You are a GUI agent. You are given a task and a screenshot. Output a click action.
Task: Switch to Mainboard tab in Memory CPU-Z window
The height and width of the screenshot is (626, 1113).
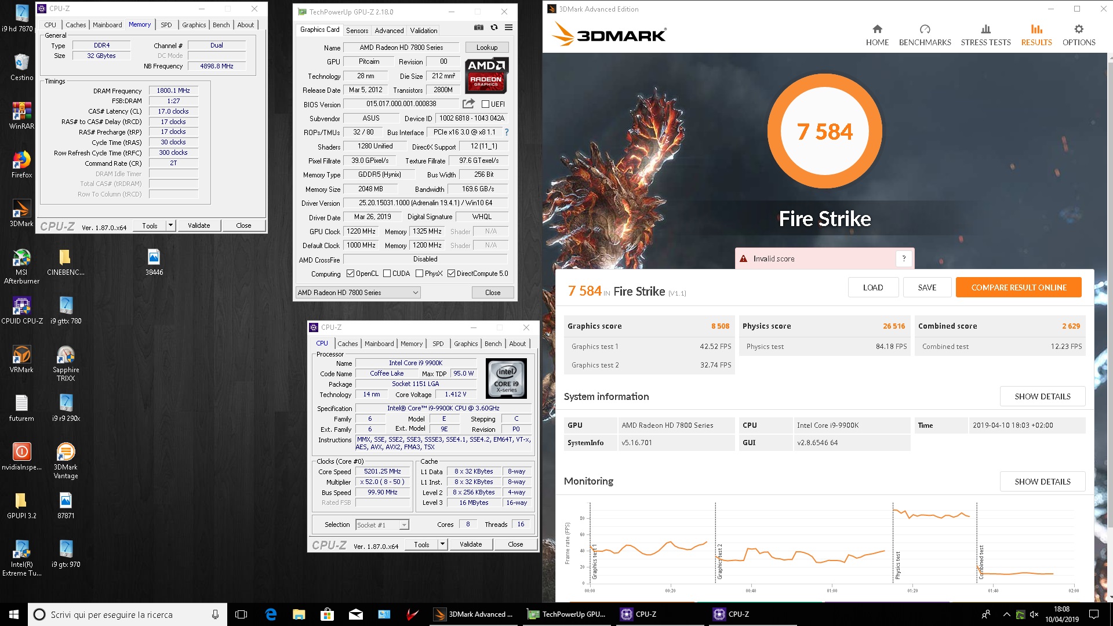coord(107,25)
